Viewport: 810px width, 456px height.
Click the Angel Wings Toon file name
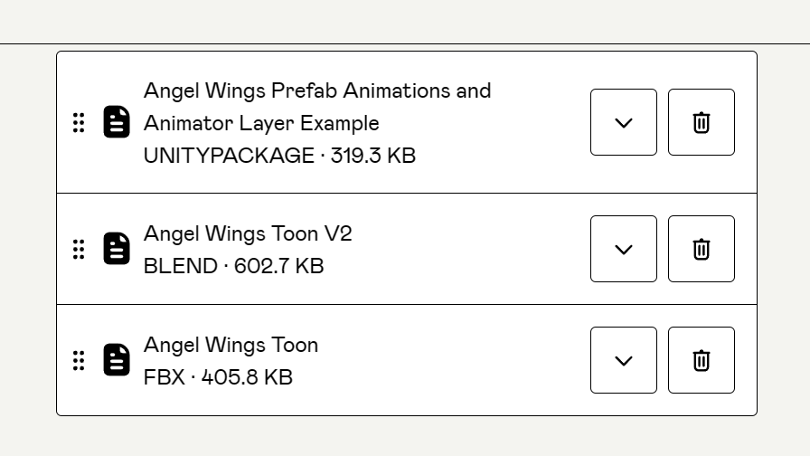231,345
